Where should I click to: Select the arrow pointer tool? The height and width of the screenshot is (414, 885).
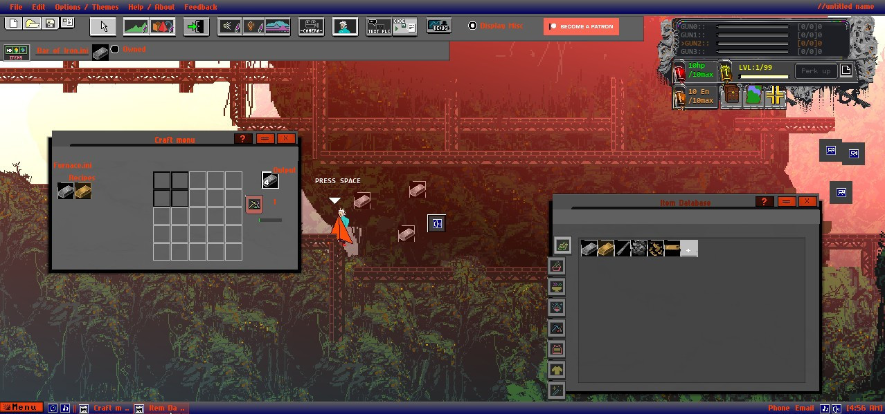(x=103, y=27)
